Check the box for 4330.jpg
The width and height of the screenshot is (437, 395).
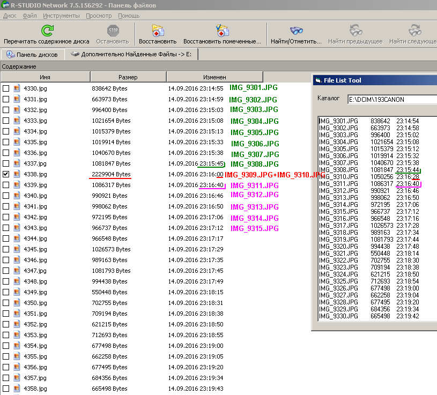click(x=6, y=88)
